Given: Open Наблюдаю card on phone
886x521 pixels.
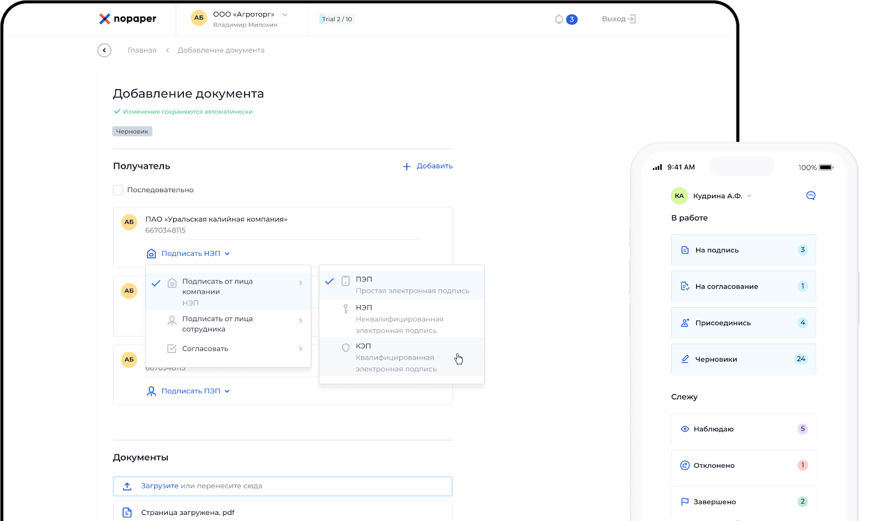Looking at the screenshot, I should coord(744,429).
